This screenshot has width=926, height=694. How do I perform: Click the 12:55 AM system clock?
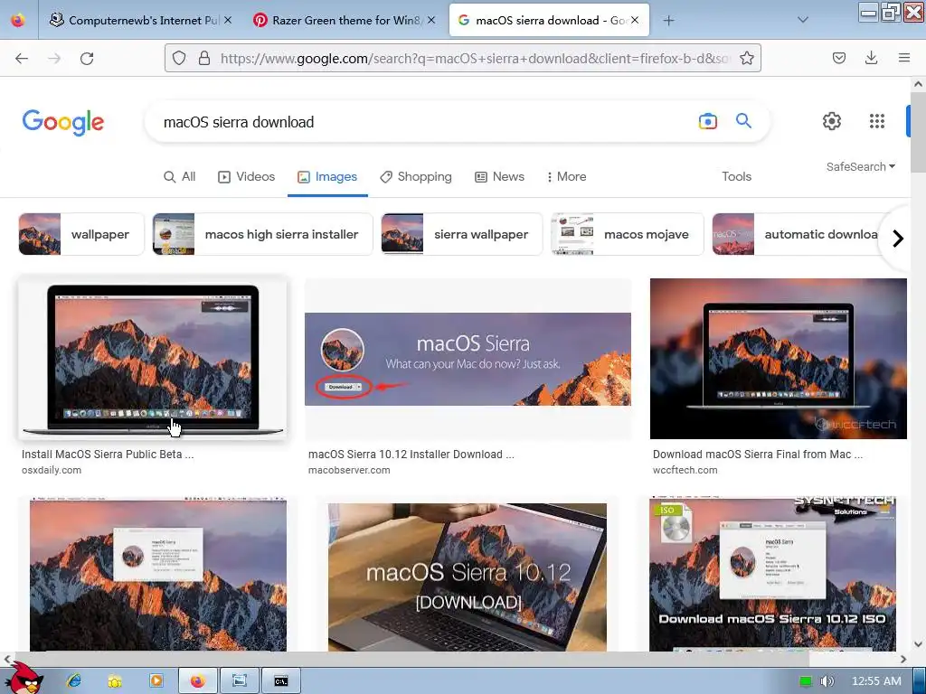pos(876,681)
